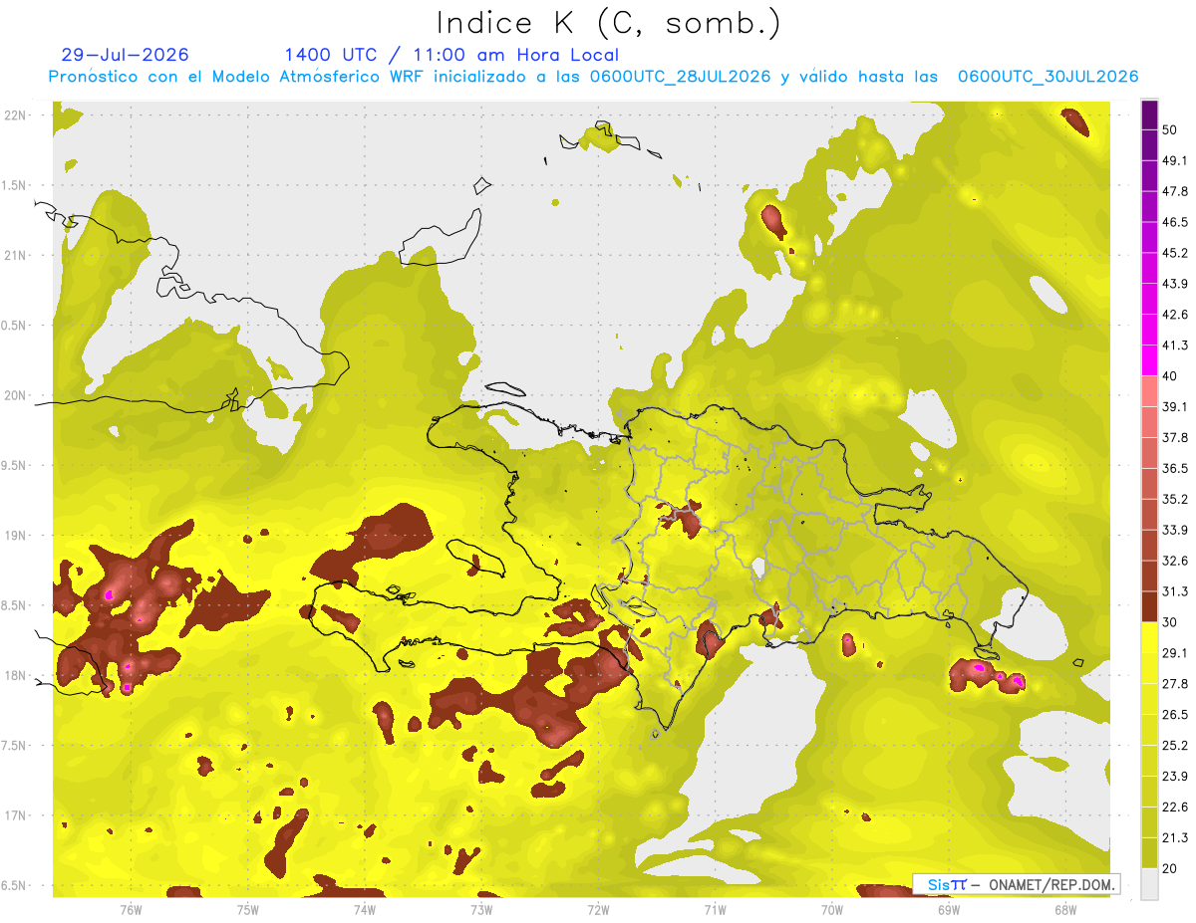Click the '74W' longitude label
Screen dimensions: 1196x923
tap(365, 909)
